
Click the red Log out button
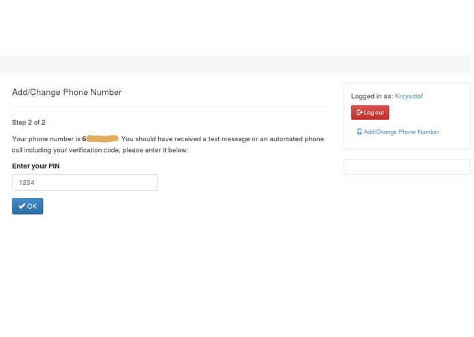370,113
